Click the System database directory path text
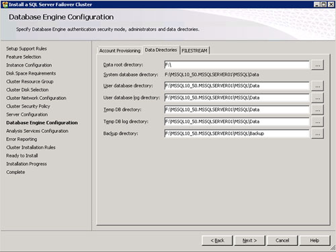The image size is (336, 252). 212,75
